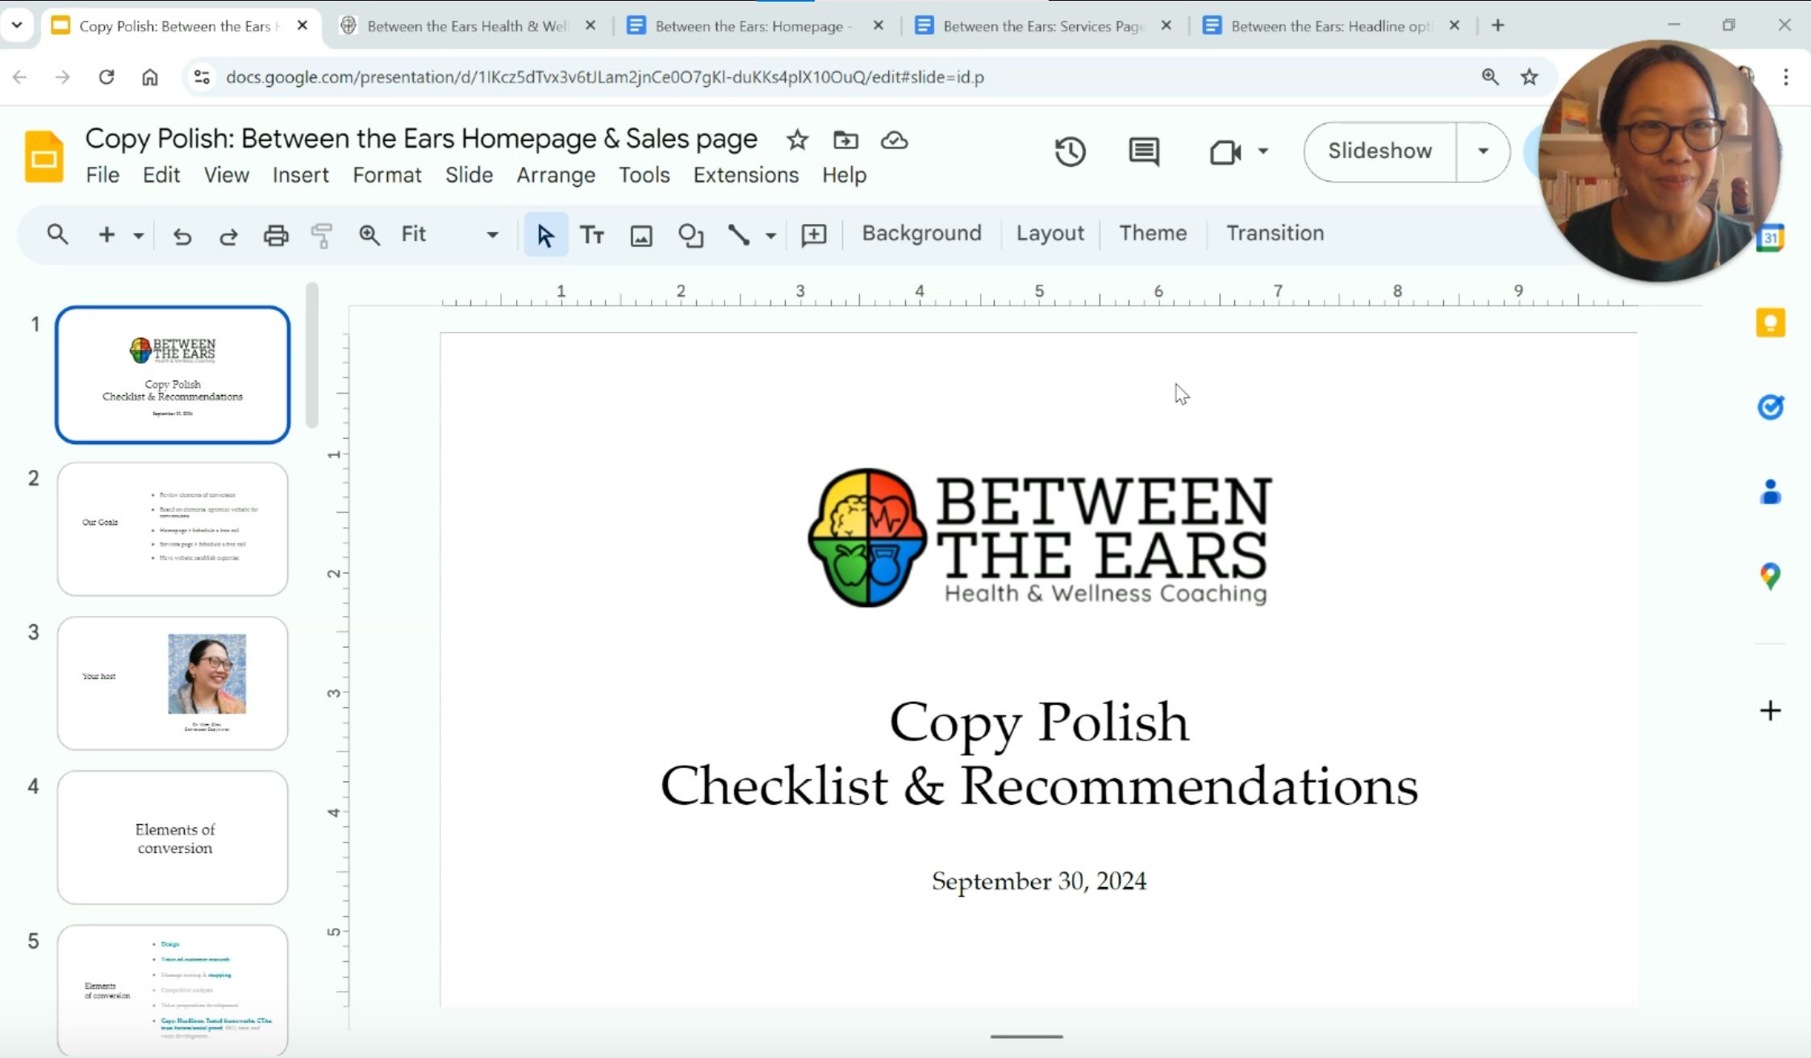Print the presentation
This screenshot has width=1811, height=1058.
276,235
